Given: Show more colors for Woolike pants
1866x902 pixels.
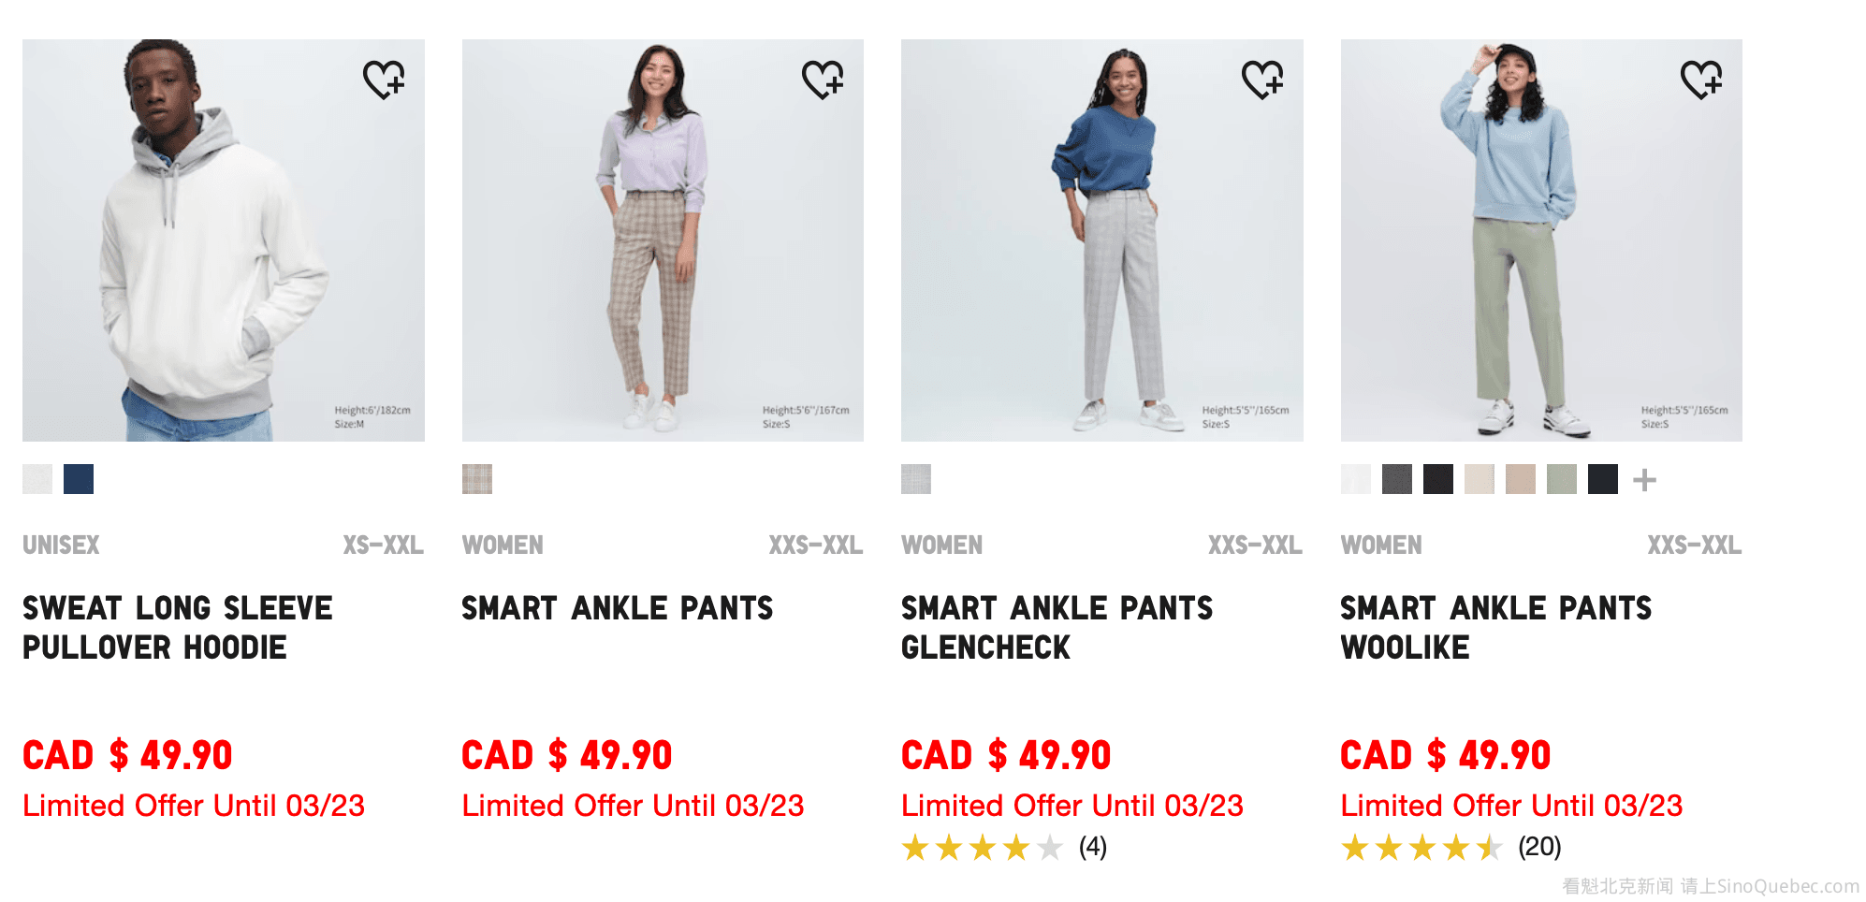Looking at the screenshot, I should point(1644,480).
